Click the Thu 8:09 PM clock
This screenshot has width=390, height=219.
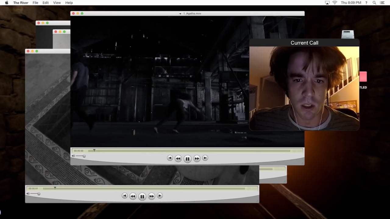[351, 3]
